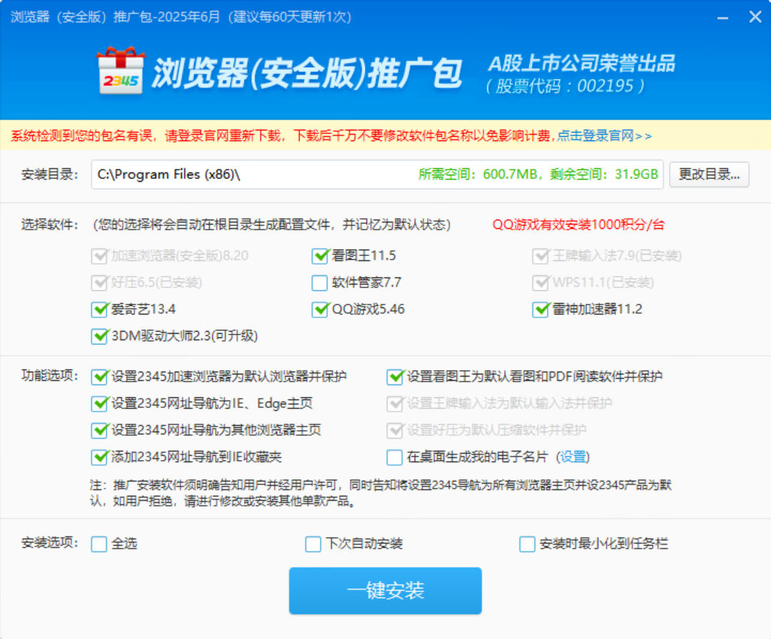This screenshot has height=639, width=771.
Task: Enable 在桌面生成我的电子名片 checkbox
Action: coord(395,457)
